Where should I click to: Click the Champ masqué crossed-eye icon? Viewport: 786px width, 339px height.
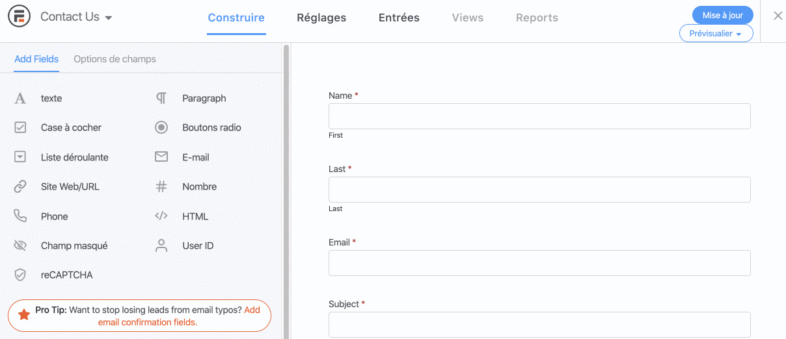click(20, 245)
